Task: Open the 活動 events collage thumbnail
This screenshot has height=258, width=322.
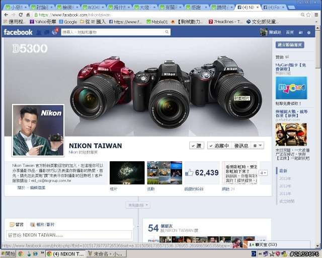Action: pyautogui.click(x=165, y=173)
